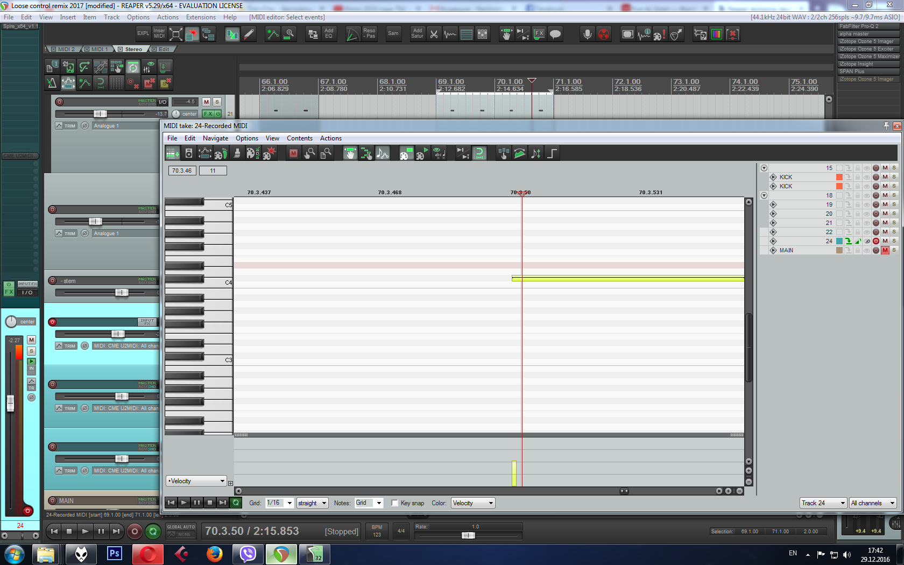Click the Sam toolbar button
Viewport: 904px width, 565px height.
pyautogui.click(x=393, y=33)
